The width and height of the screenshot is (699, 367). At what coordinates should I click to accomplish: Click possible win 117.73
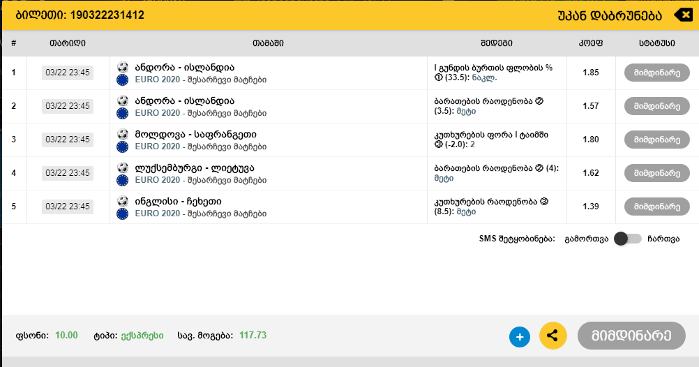point(253,336)
